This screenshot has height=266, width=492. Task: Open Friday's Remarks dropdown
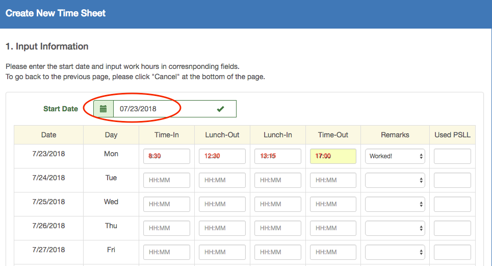click(395, 252)
